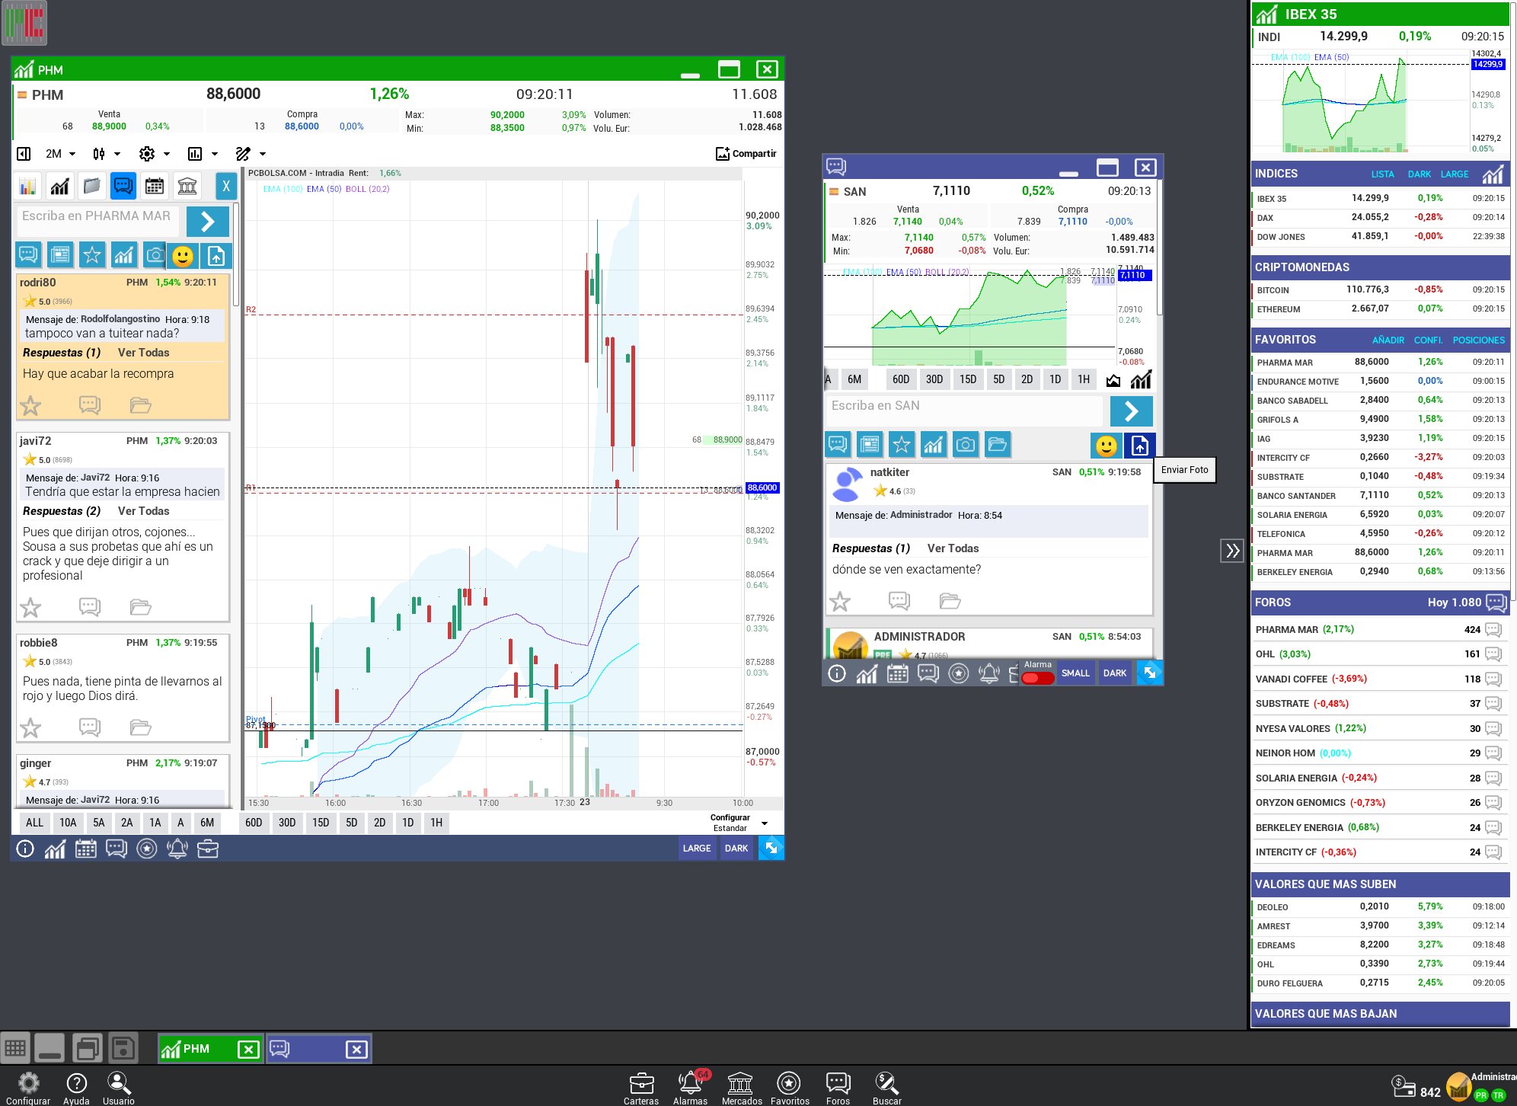Open the Buscar search icon
This screenshot has width=1517, height=1106.
pyautogui.click(x=887, y=1087)
